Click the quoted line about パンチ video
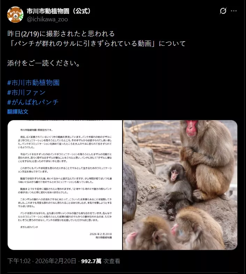The width and height of the screenshot is (246, 274). point(96,43)
